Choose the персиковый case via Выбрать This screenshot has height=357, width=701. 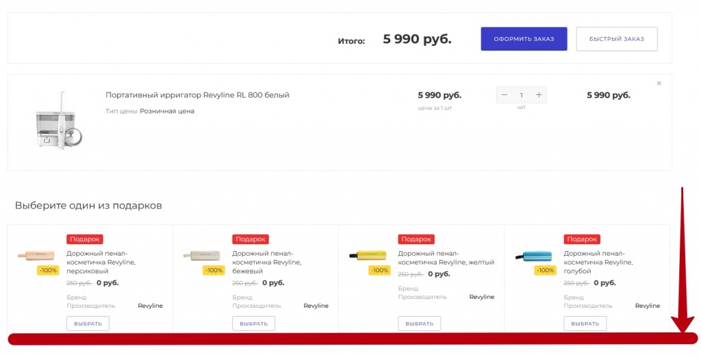pyautogui.click(x=88, y=323)
